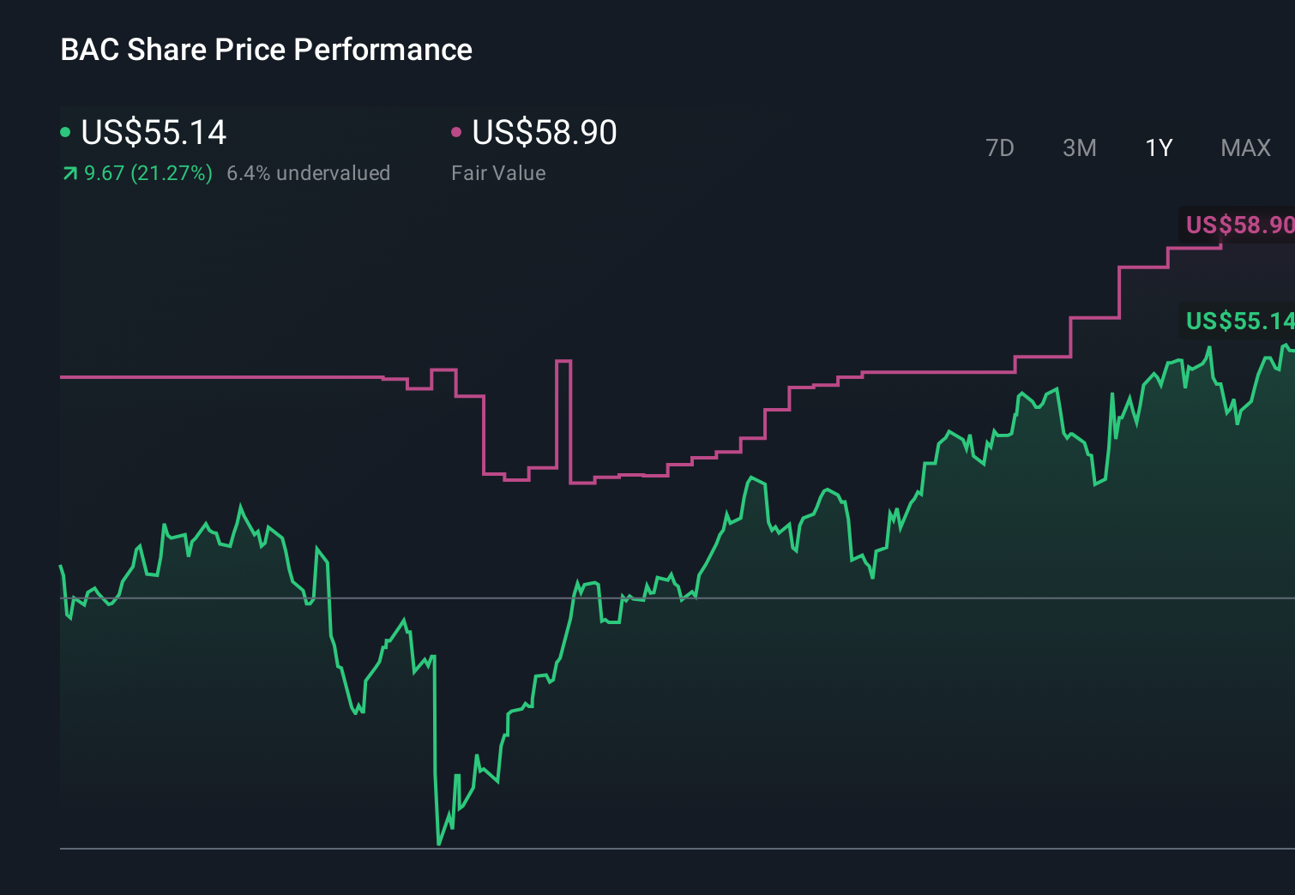Image resolution: width=1295 pixels, height=895 pixels.
Task: Open the MAX time range view
Action: coord(1245,147)
